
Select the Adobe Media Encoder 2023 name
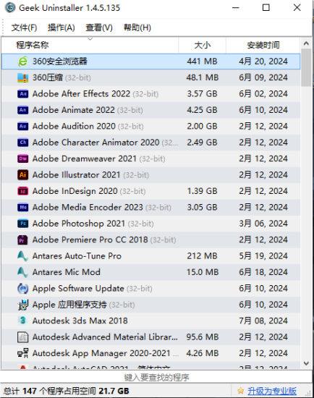[x=88, y=208]
